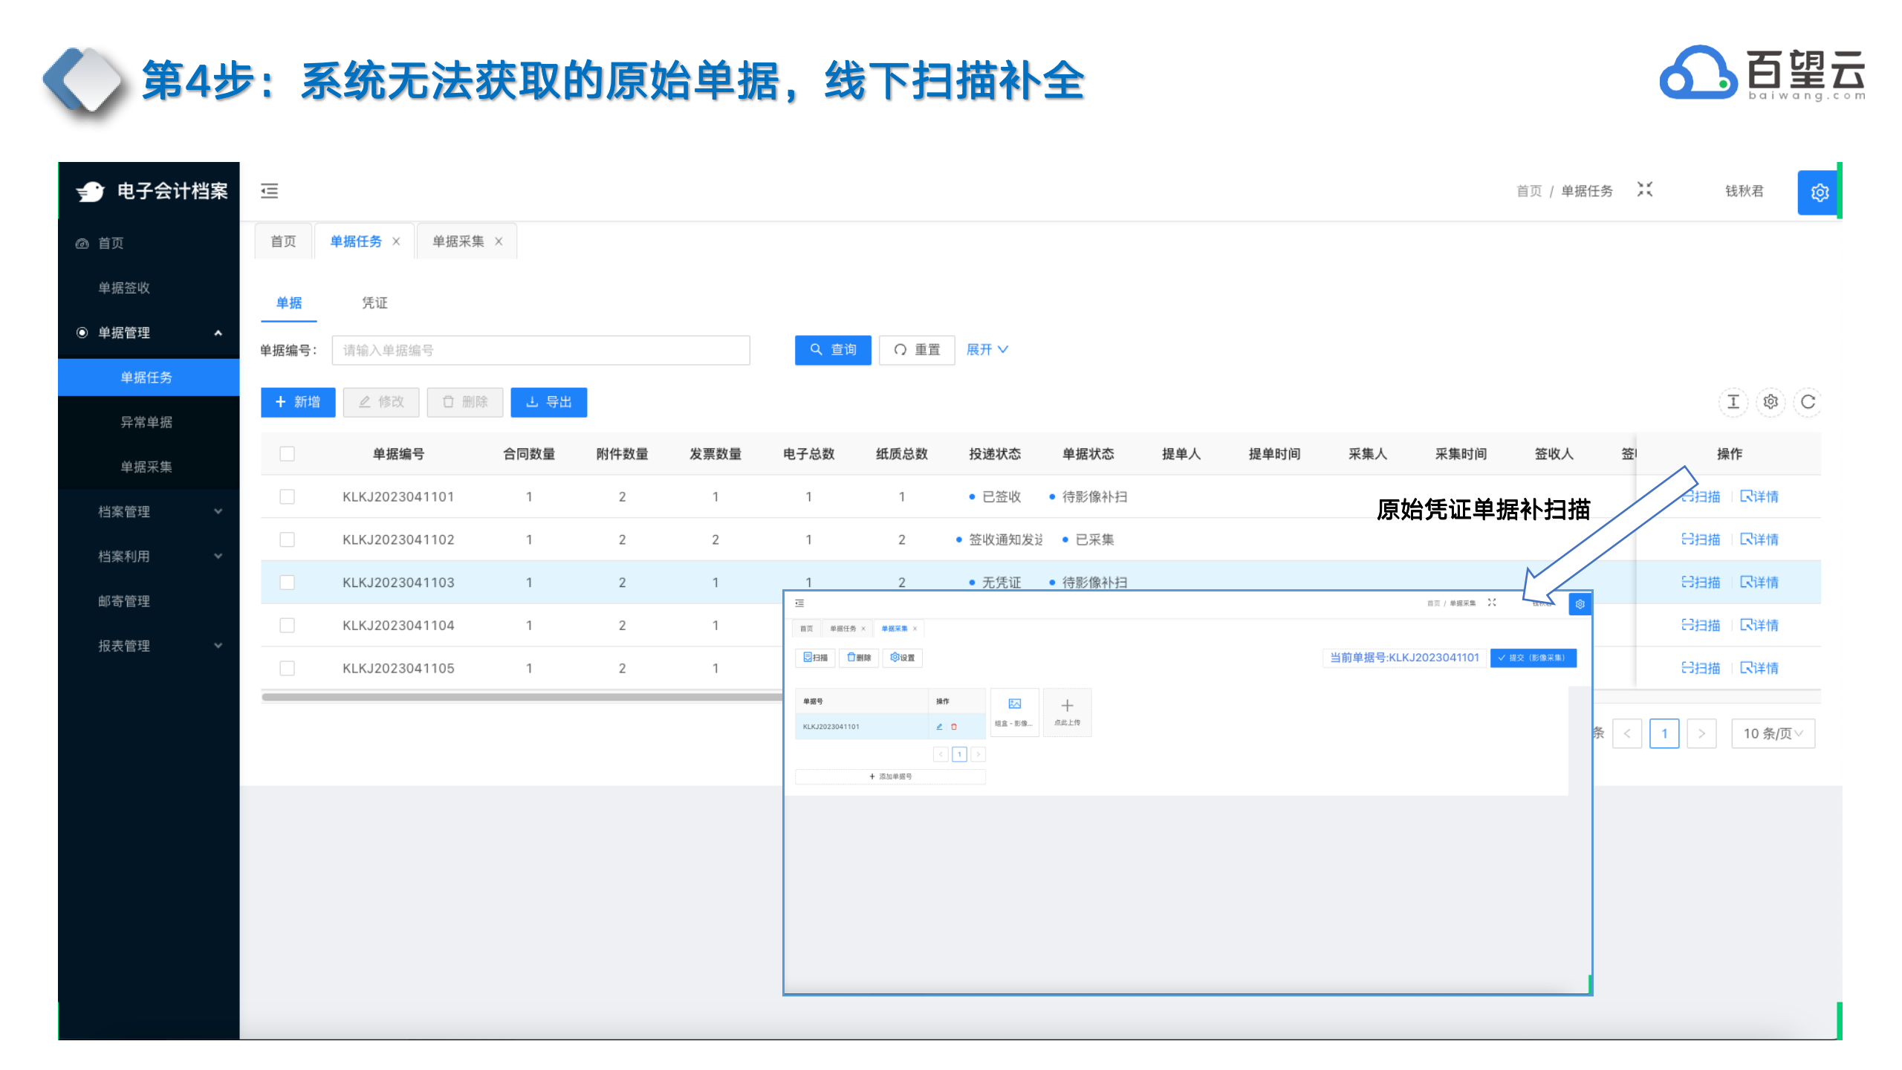Tick the checkbox next to KLKJ2023041104

tap(287, 625)
